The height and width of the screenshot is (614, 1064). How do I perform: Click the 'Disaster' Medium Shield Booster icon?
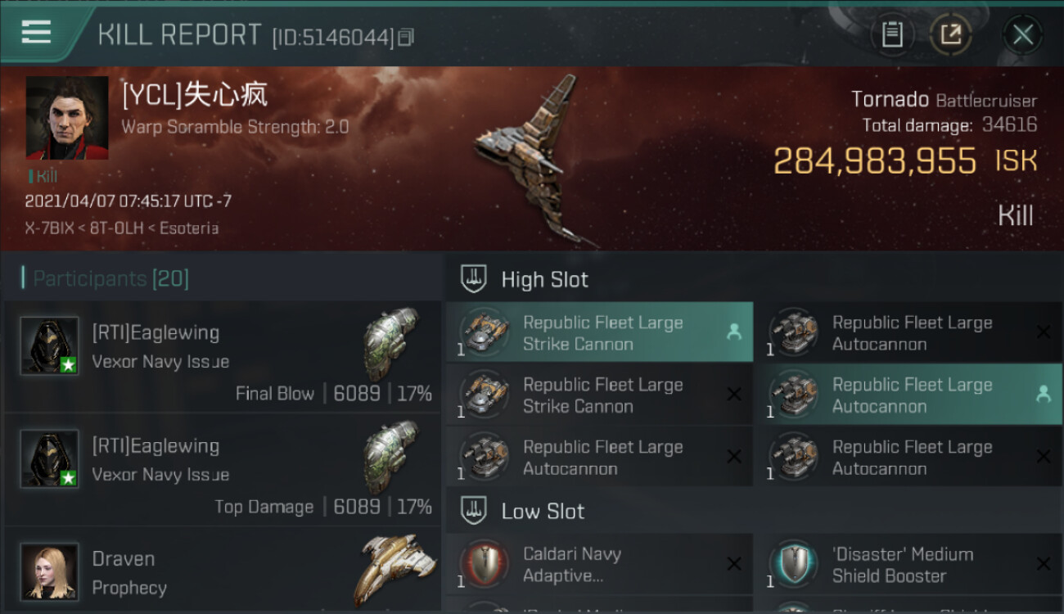[x=794, y=564]
